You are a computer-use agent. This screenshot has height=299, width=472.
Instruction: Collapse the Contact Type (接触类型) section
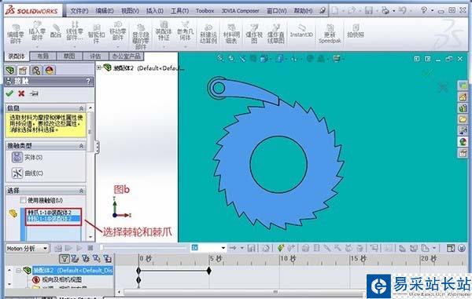[x=81, y=146]
